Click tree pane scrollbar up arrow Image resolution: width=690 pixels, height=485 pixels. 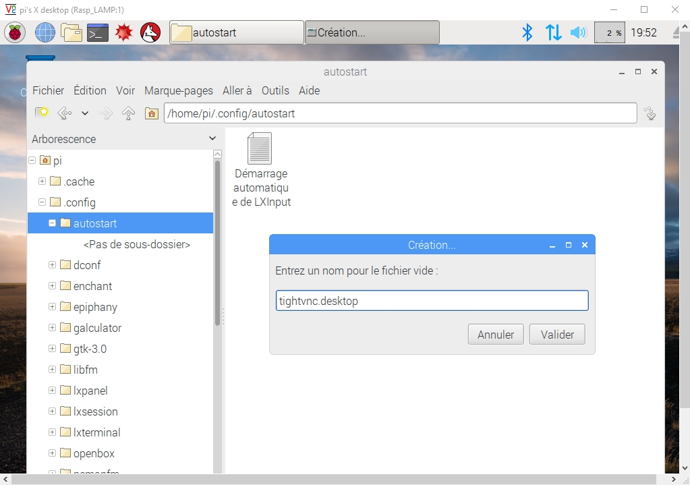[217, 154]
